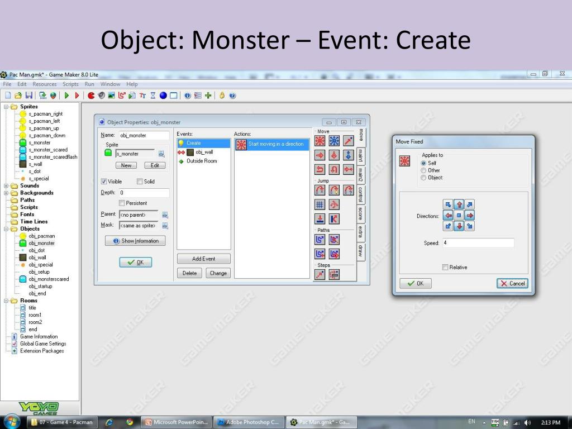
Task: Collapse the Sprites folder in resource tree
Action: point(6,107)
